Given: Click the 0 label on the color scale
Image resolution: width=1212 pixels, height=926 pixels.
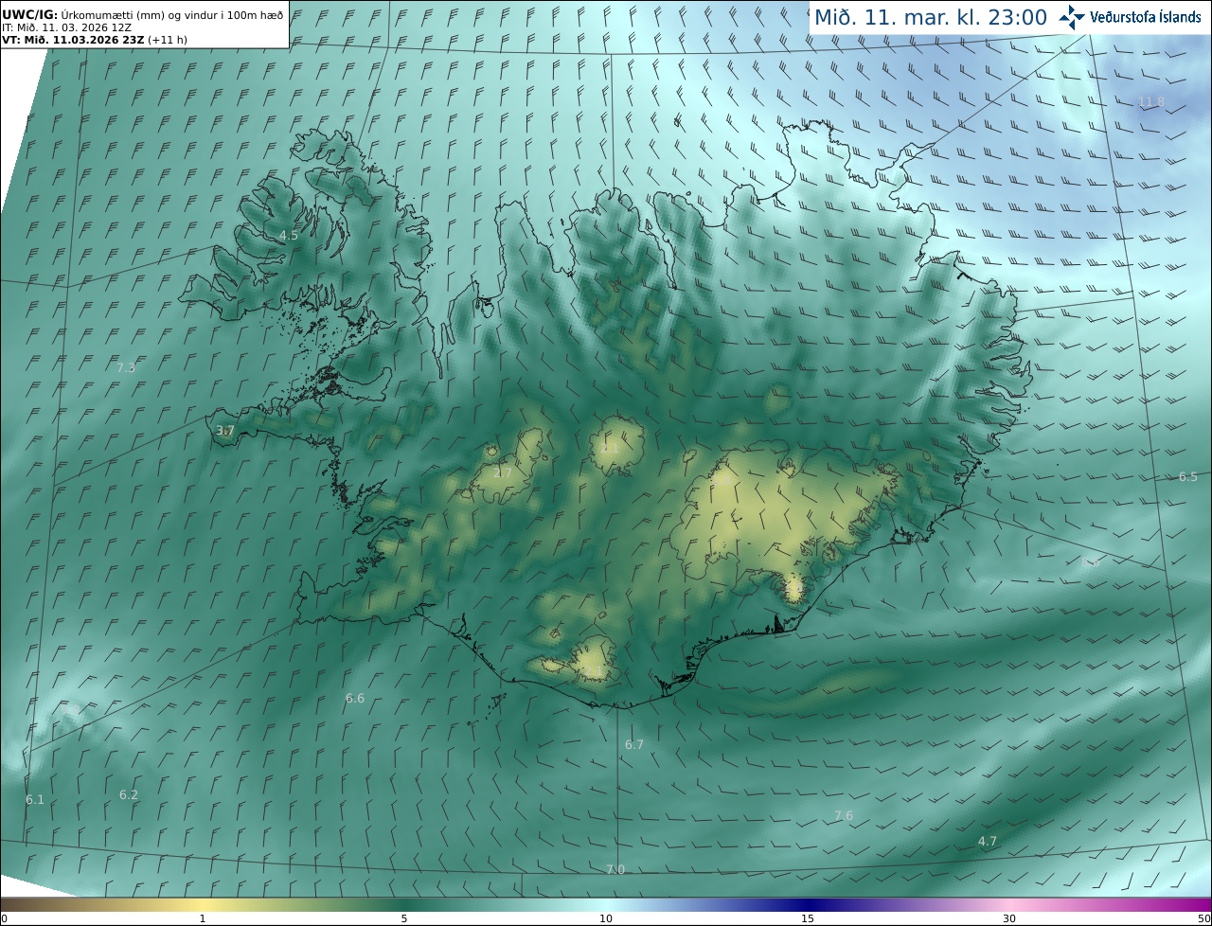Looking at the screenshot, I should coord(4,918).
